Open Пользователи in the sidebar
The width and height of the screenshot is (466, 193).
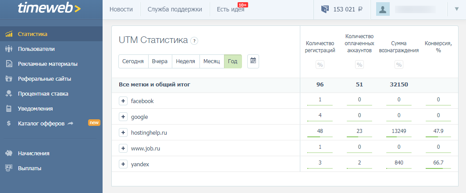36,49
